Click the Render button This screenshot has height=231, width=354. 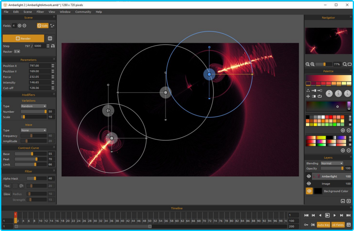tap(23, 38)
